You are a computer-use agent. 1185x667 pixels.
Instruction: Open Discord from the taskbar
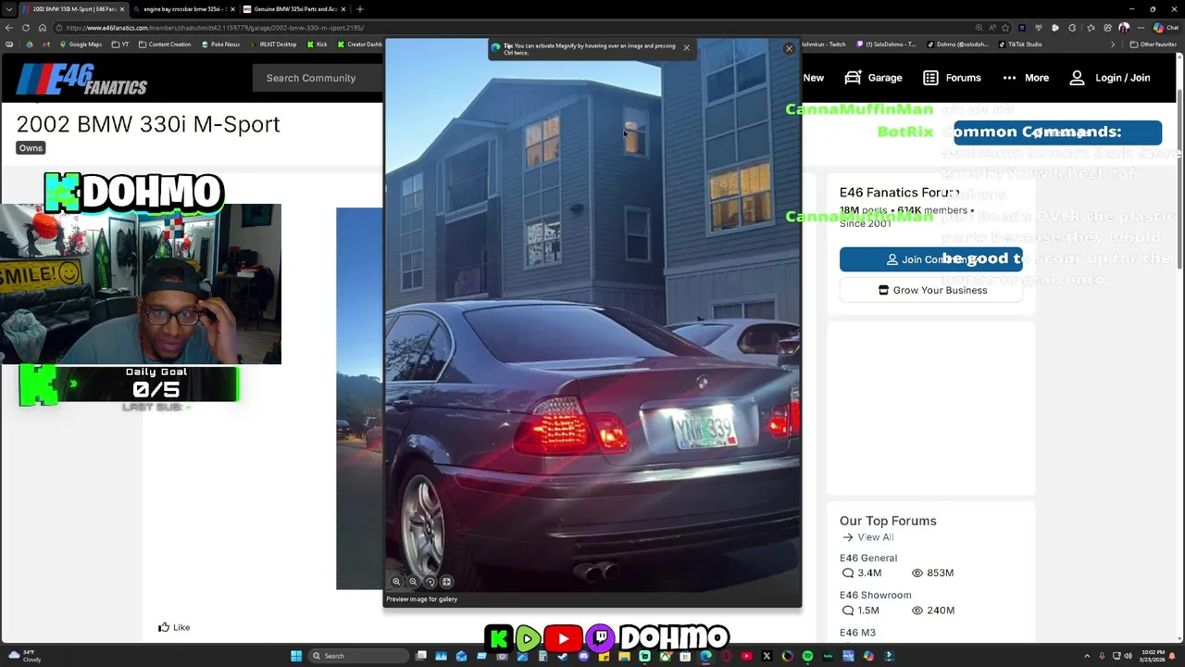pos(583,656)
